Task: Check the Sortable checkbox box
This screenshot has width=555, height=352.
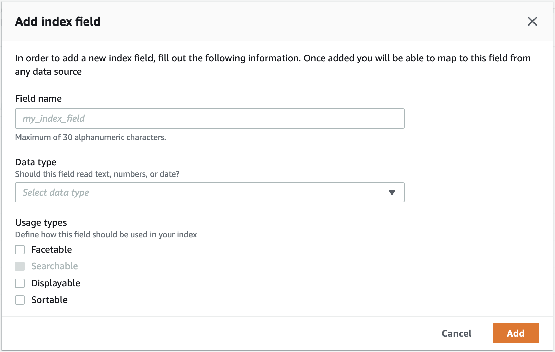Action: tap(20, 300)
